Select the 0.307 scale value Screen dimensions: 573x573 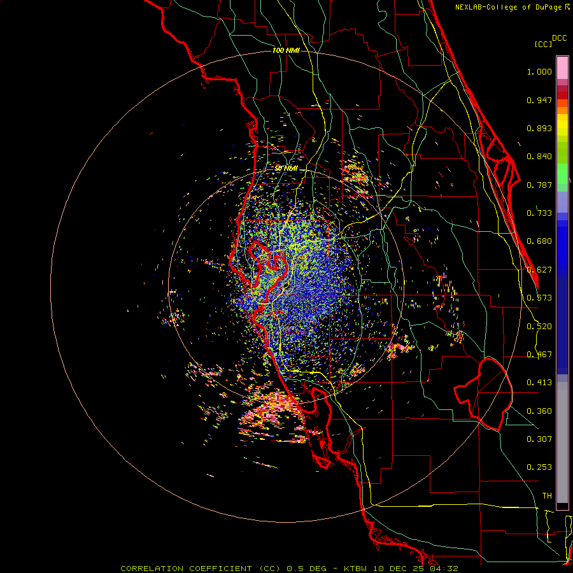539,439
